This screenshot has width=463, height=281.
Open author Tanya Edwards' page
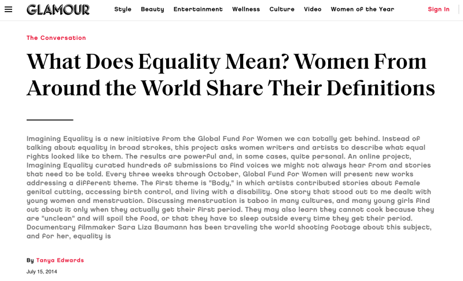pyautogui.click(x=60, y=260)
